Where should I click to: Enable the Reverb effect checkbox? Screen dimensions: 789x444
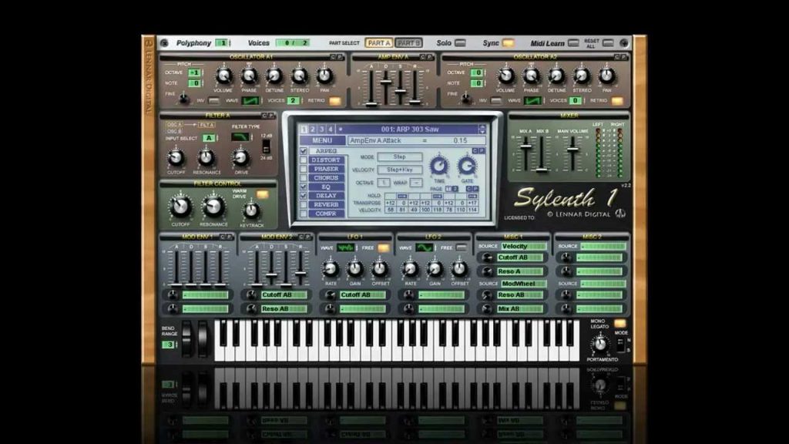[x=304, y=204]
